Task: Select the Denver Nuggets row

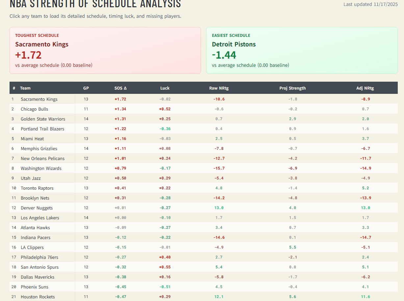Action: 204,208
